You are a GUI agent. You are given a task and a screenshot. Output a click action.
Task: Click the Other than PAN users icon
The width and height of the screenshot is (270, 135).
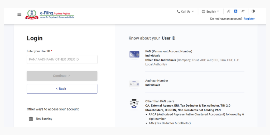click(x=134, y=104)
